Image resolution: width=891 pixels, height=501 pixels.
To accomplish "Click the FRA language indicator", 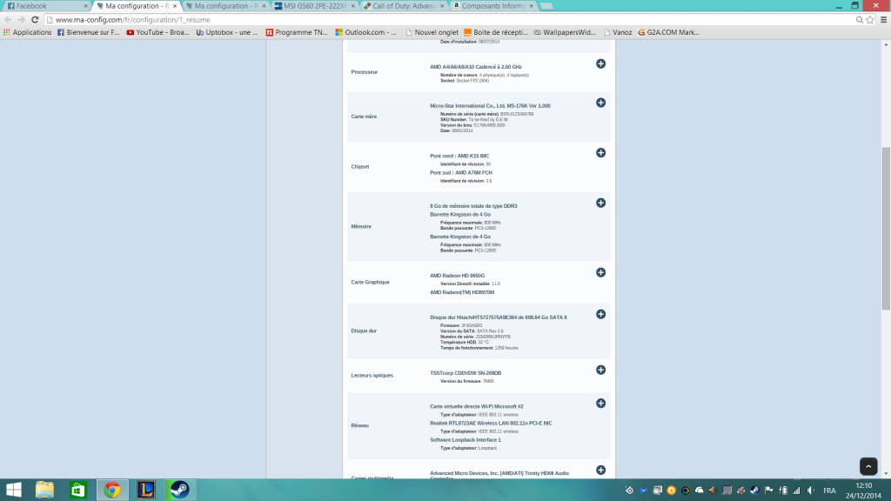I will point(829,491).
